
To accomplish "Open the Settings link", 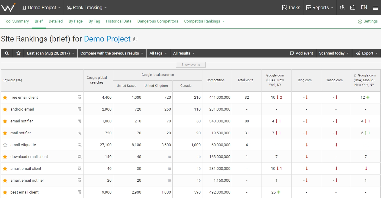I will click(x=368, y=21).
